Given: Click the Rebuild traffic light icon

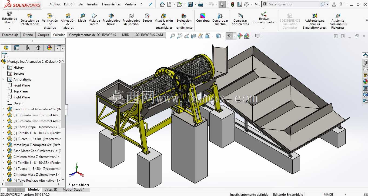Looking at the screenshot, I should pos(232,4).
